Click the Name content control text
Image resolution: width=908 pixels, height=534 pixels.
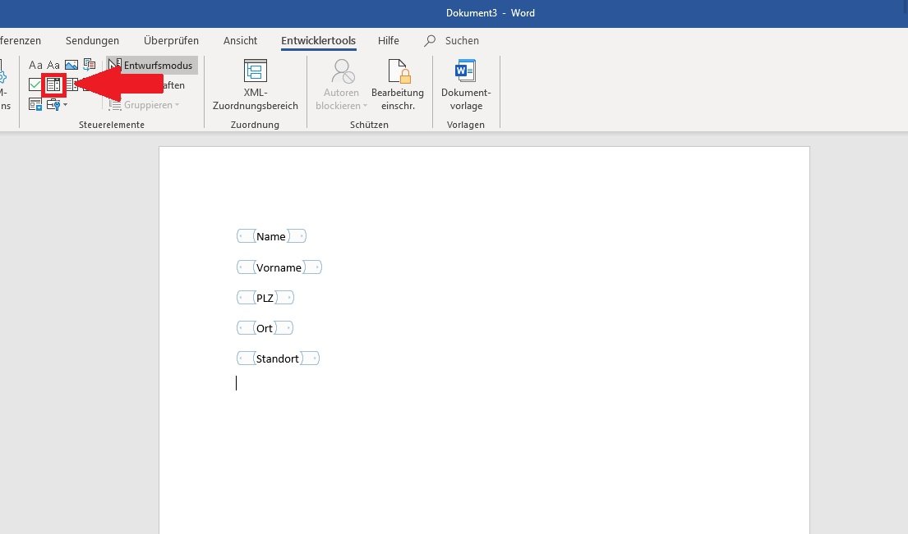[271, 236]
